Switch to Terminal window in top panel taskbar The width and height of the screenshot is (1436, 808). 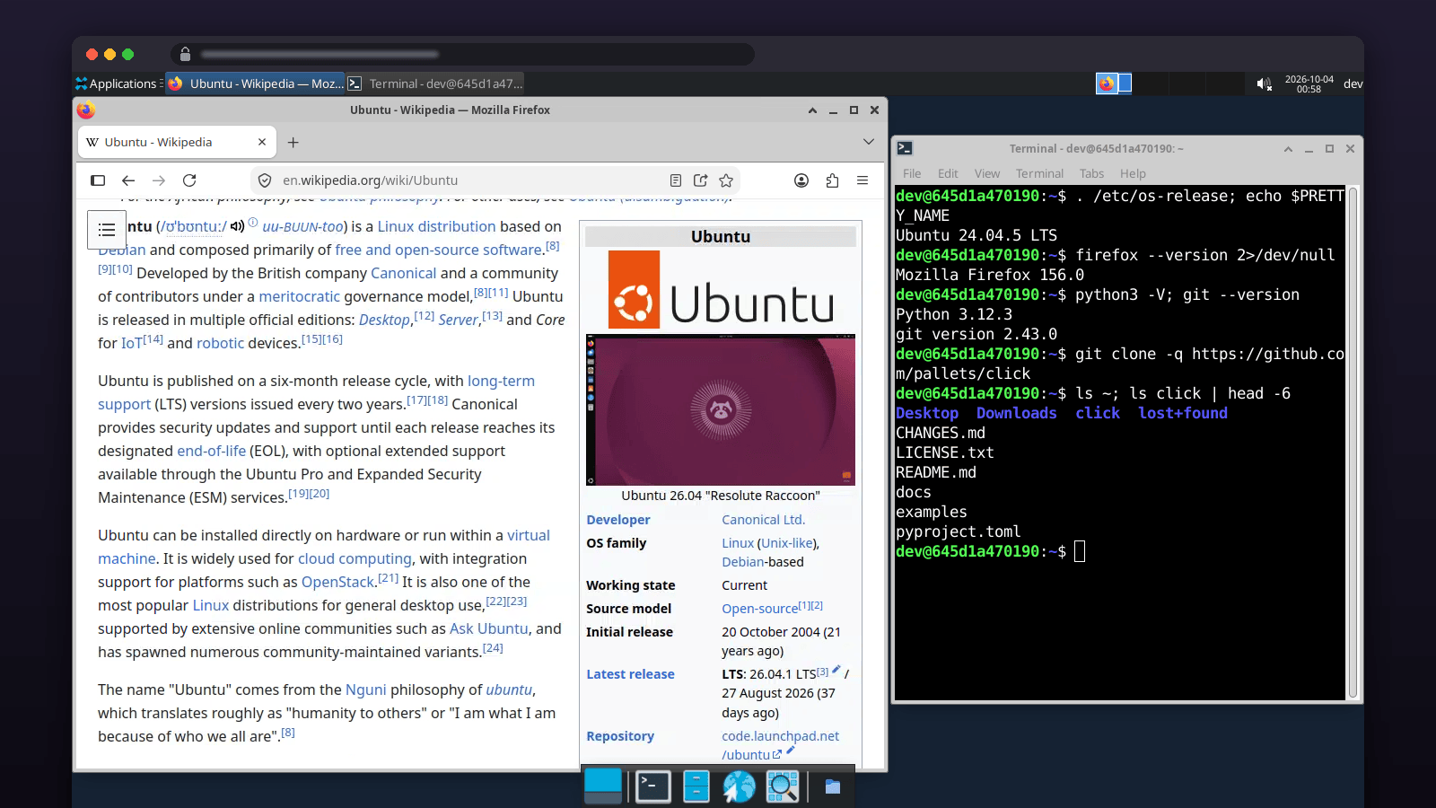(x=435, y=83)
